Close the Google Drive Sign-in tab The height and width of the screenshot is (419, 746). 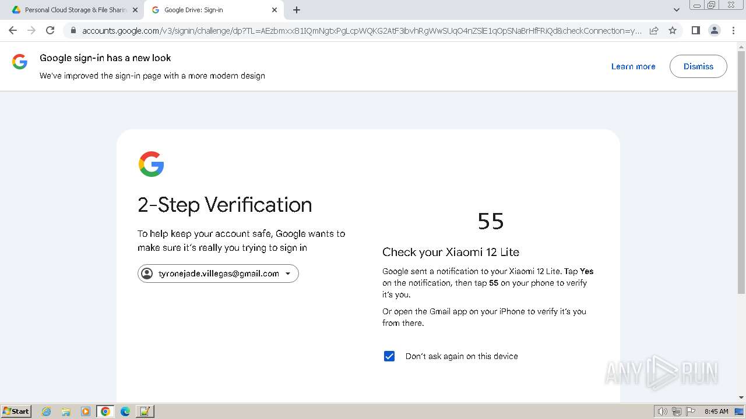(275, 10)
